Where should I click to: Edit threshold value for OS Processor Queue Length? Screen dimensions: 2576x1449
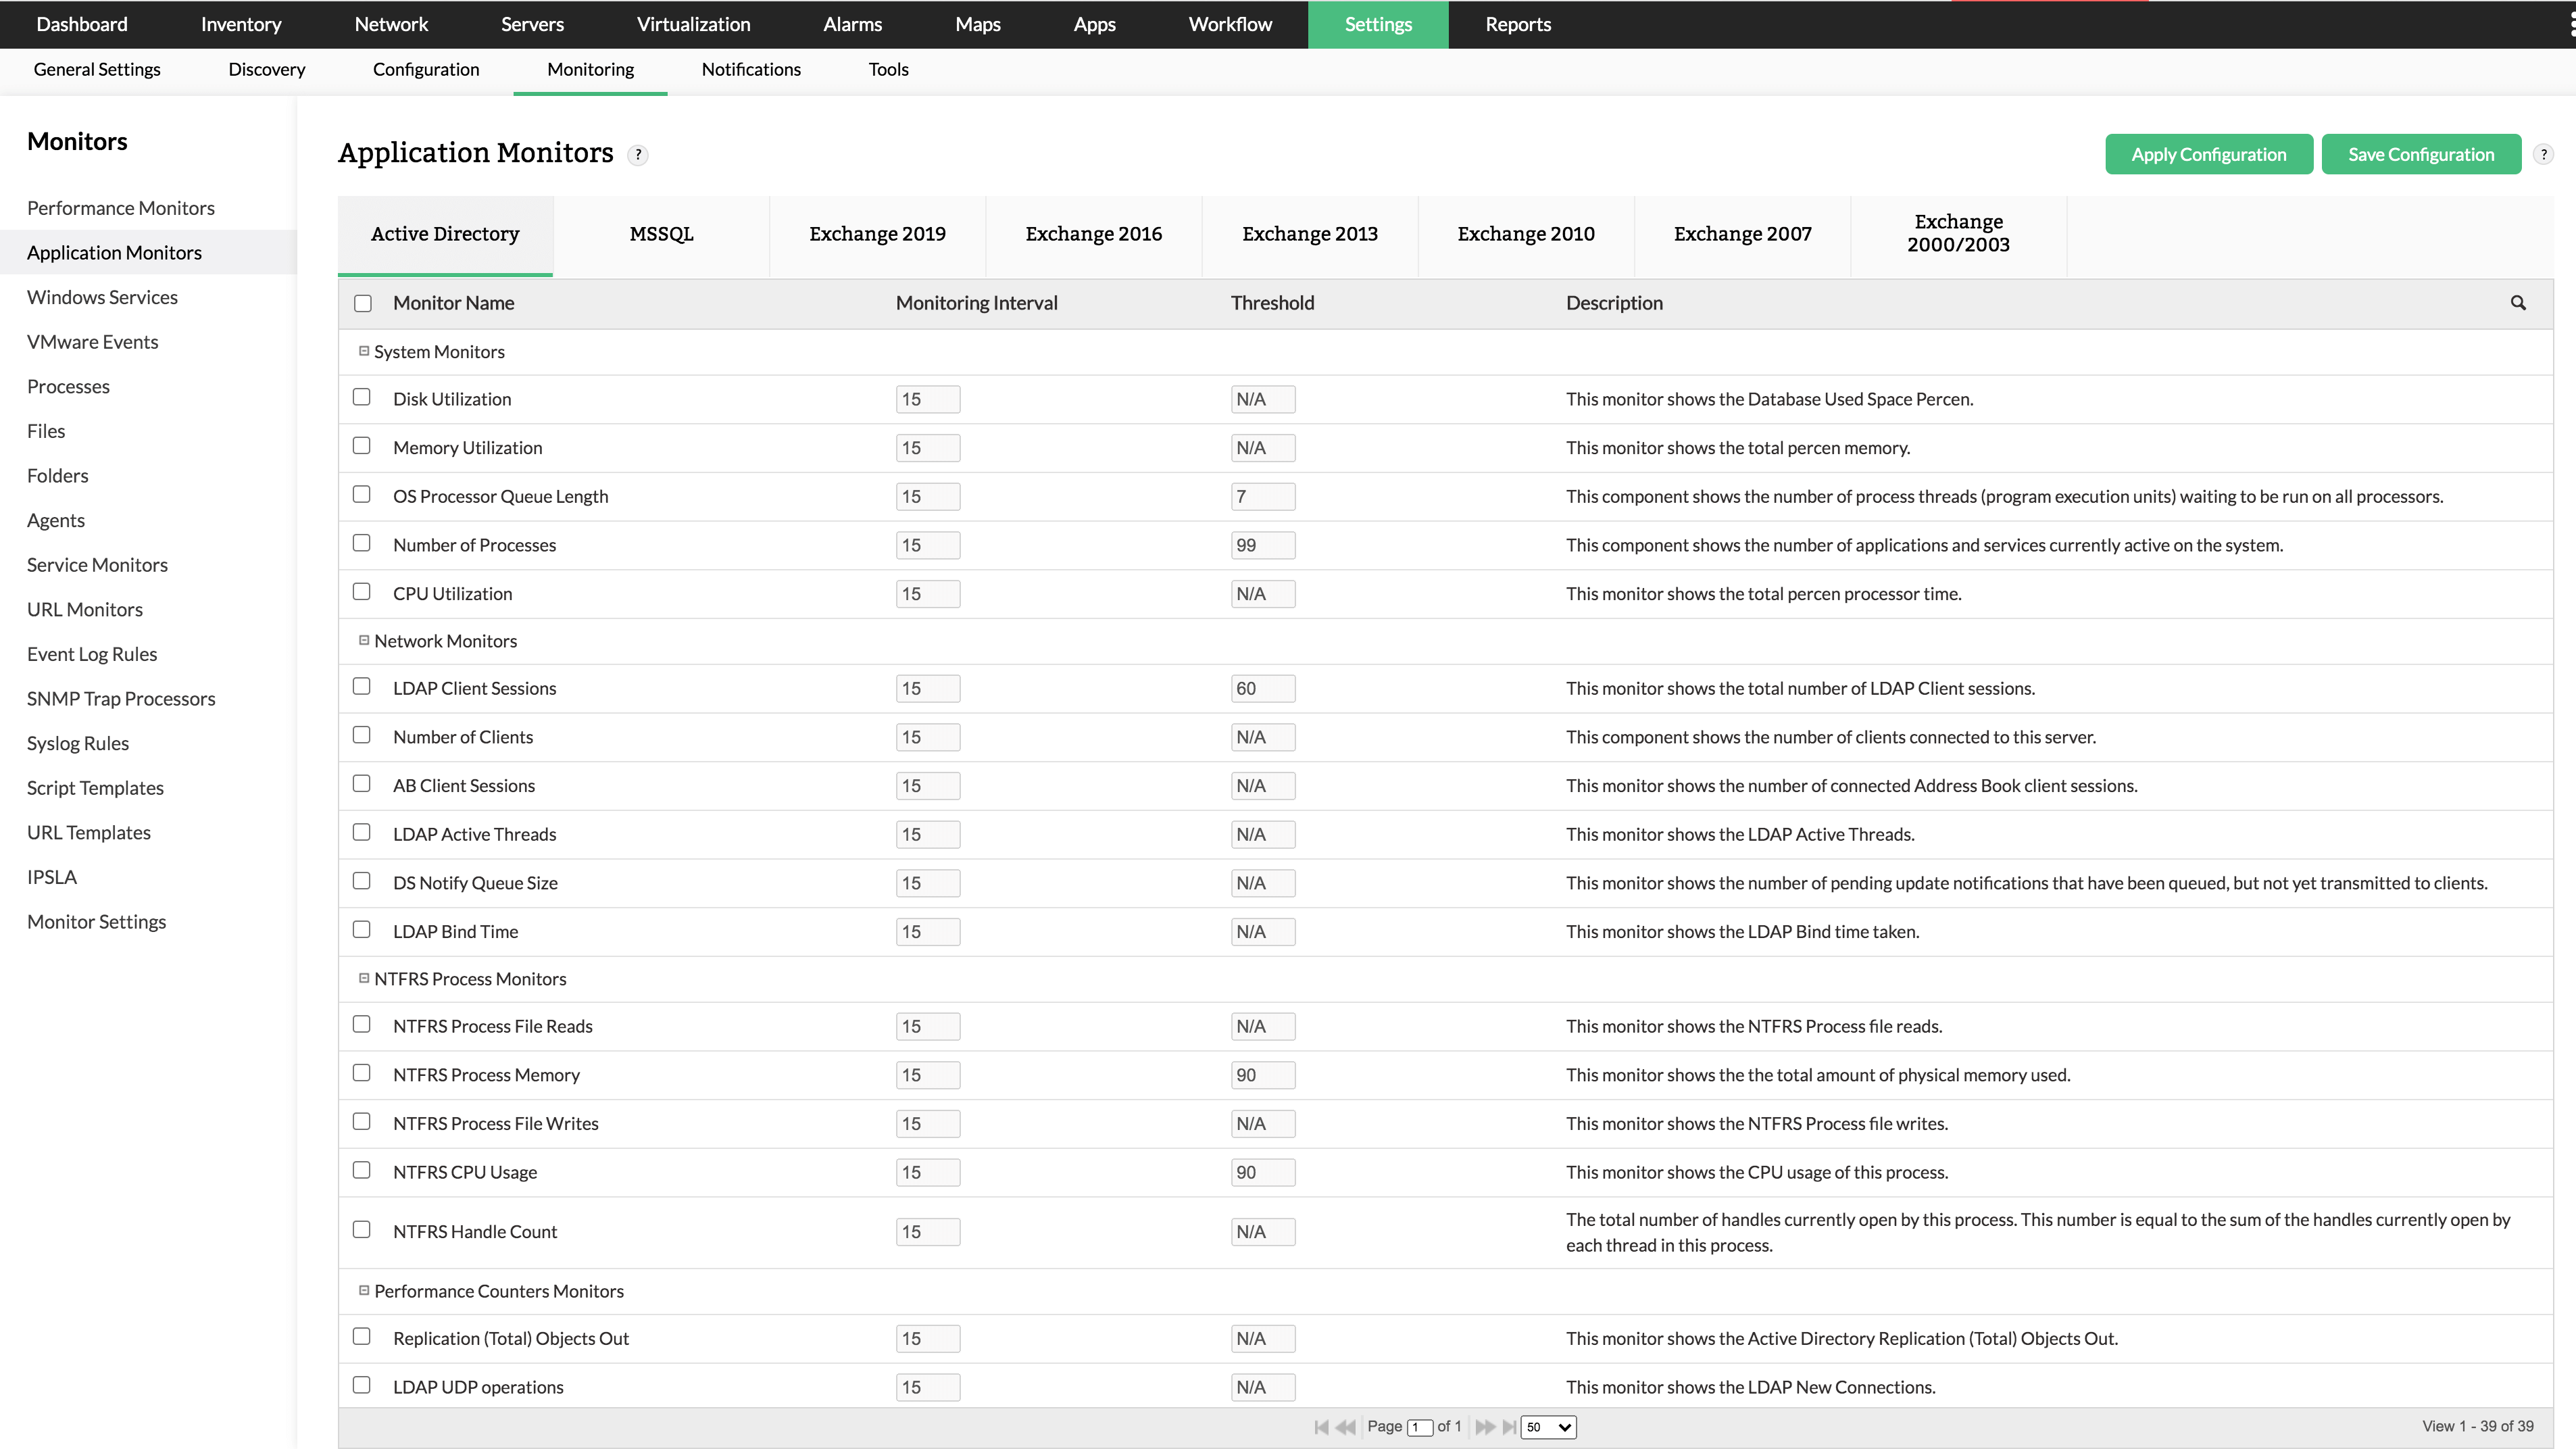coord(1262,495)
